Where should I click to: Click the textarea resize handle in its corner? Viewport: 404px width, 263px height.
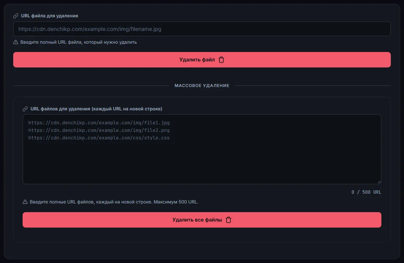coord(379,182)
